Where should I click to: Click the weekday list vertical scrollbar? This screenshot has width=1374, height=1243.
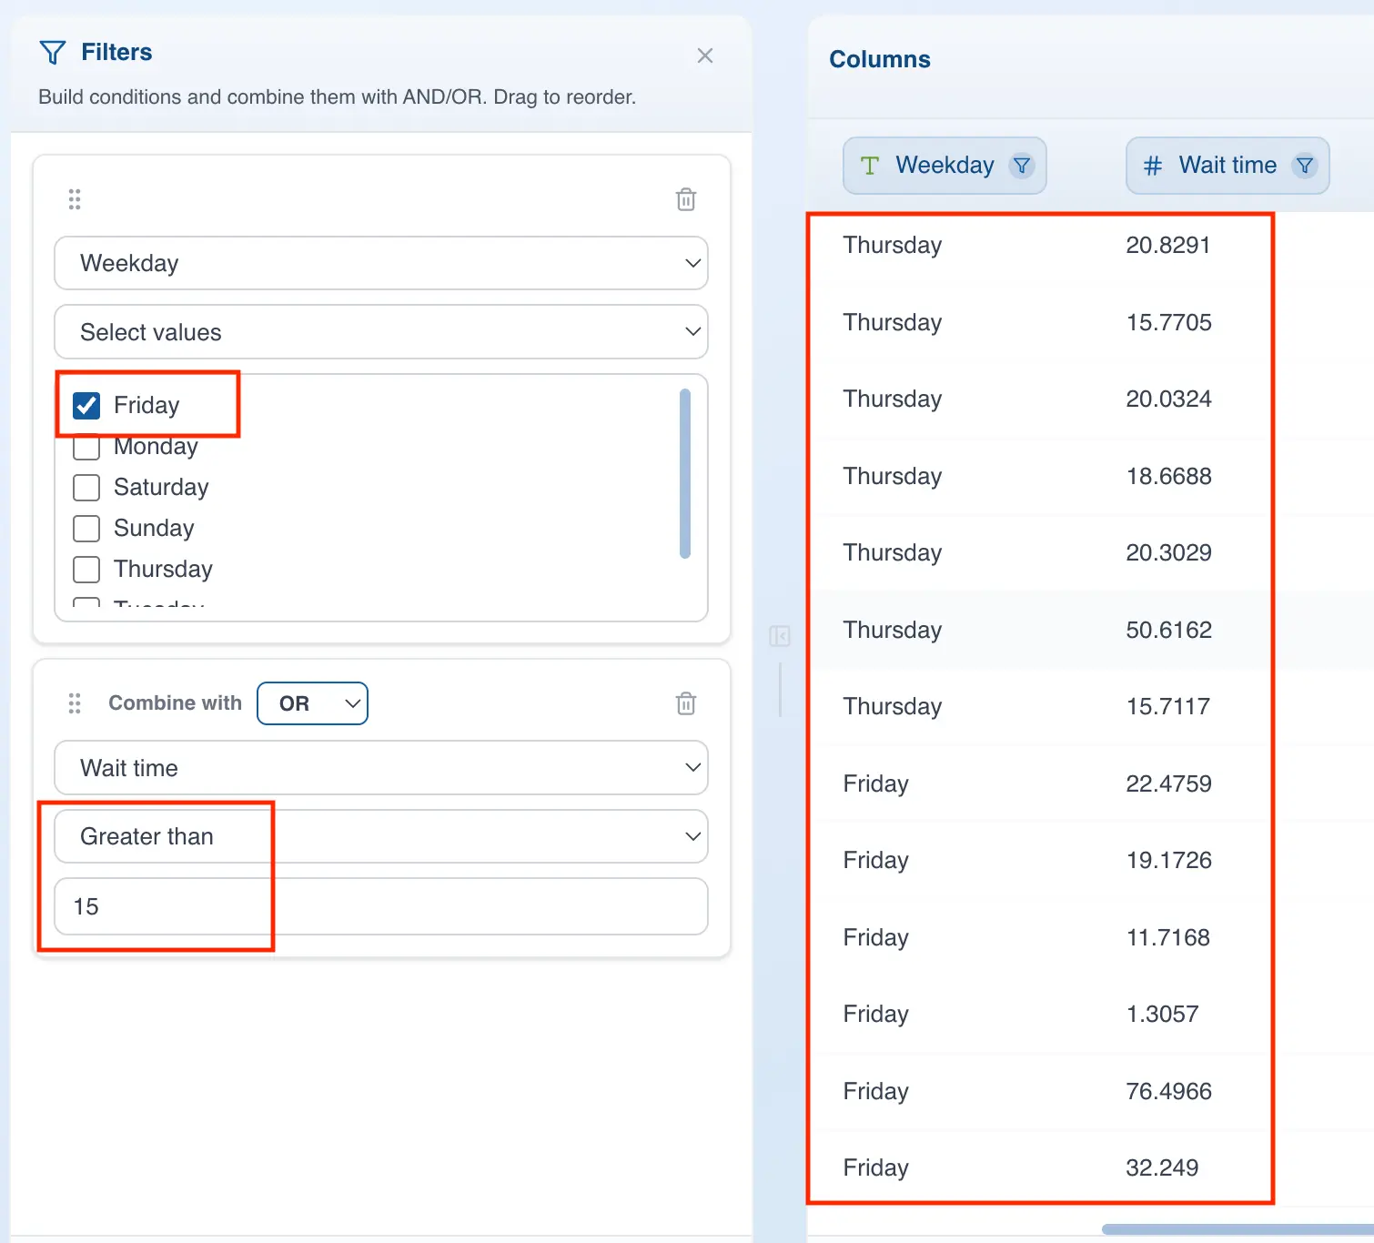[x=685, y=473]
